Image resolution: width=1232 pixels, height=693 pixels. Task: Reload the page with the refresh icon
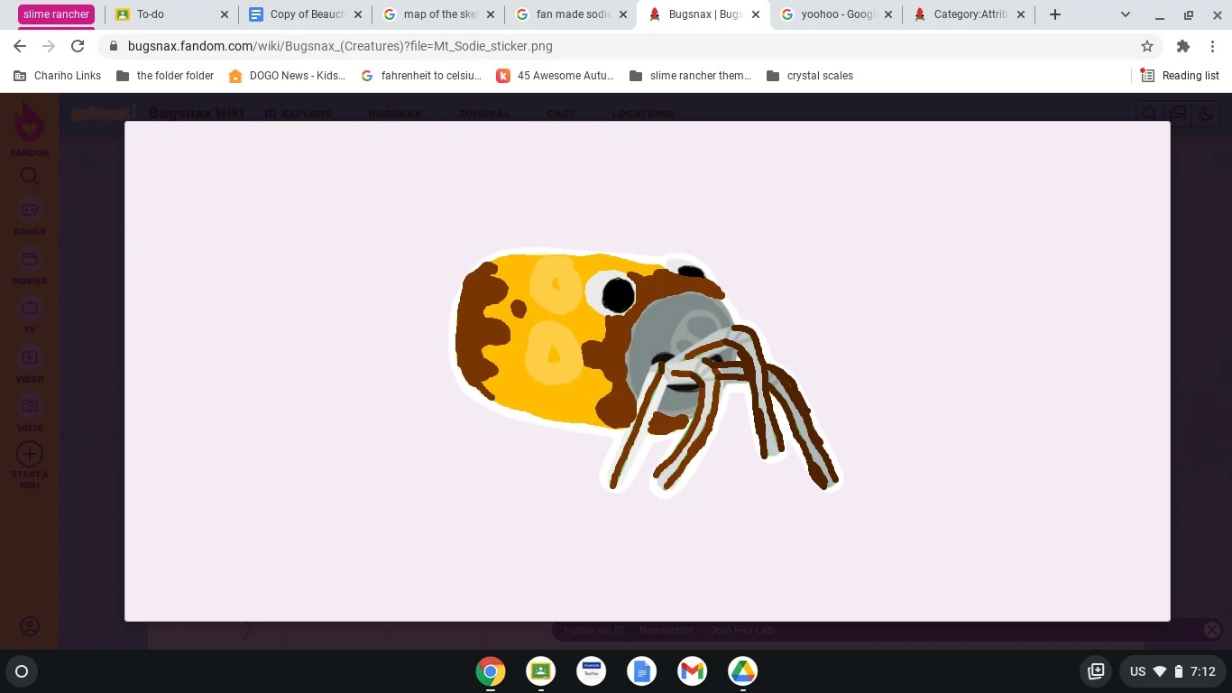pos(78,46)
